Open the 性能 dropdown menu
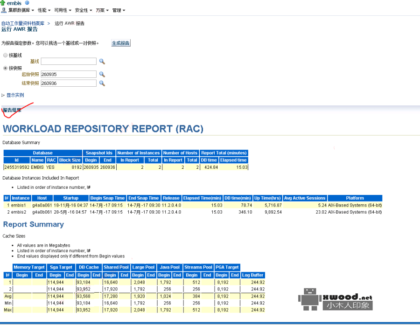The image size is (420, 325). click(x=44, y=10)
